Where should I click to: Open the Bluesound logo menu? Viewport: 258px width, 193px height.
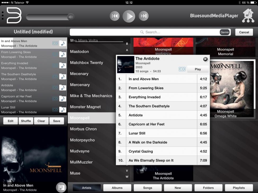[x=14, y=15]
